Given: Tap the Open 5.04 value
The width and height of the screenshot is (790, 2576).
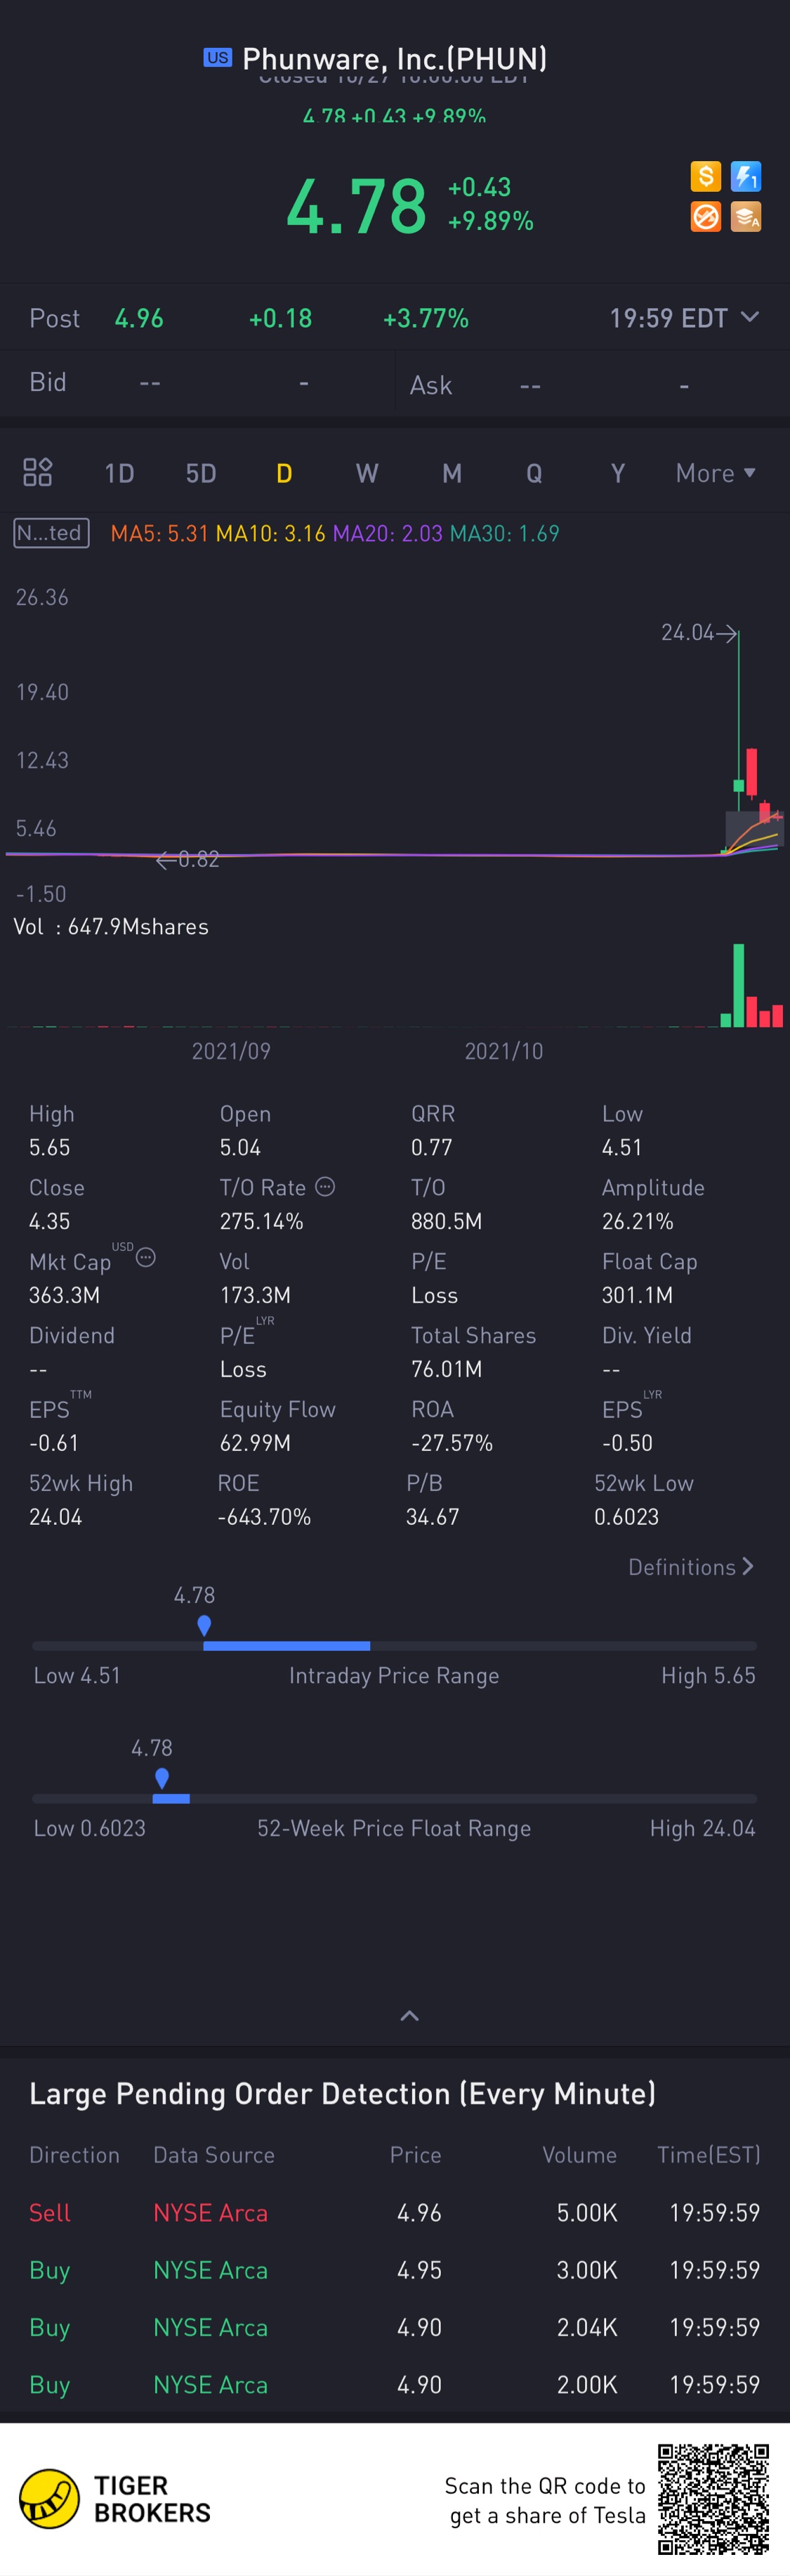Looking at the screenshot, I should coord(239,1147).
